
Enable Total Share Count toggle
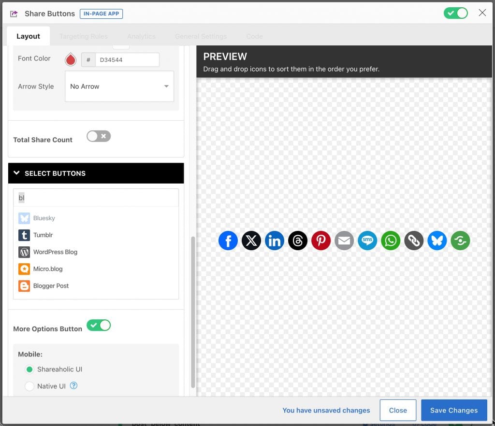click(99, 136)
